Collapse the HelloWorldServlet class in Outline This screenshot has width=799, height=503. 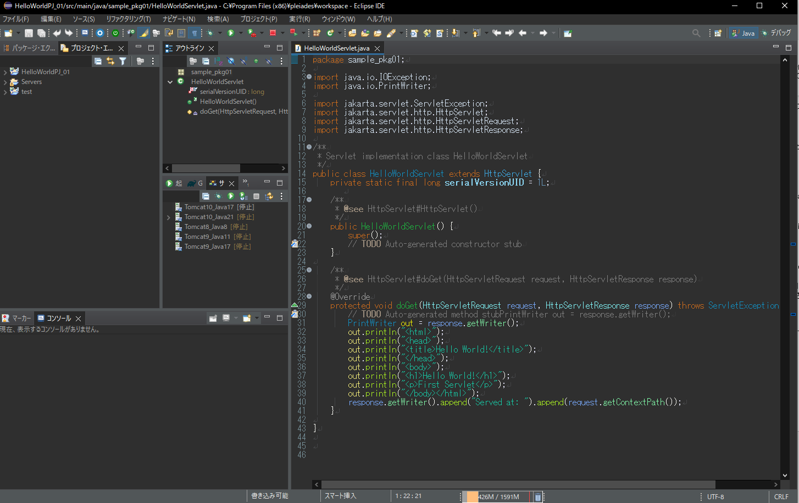[170, 82]
